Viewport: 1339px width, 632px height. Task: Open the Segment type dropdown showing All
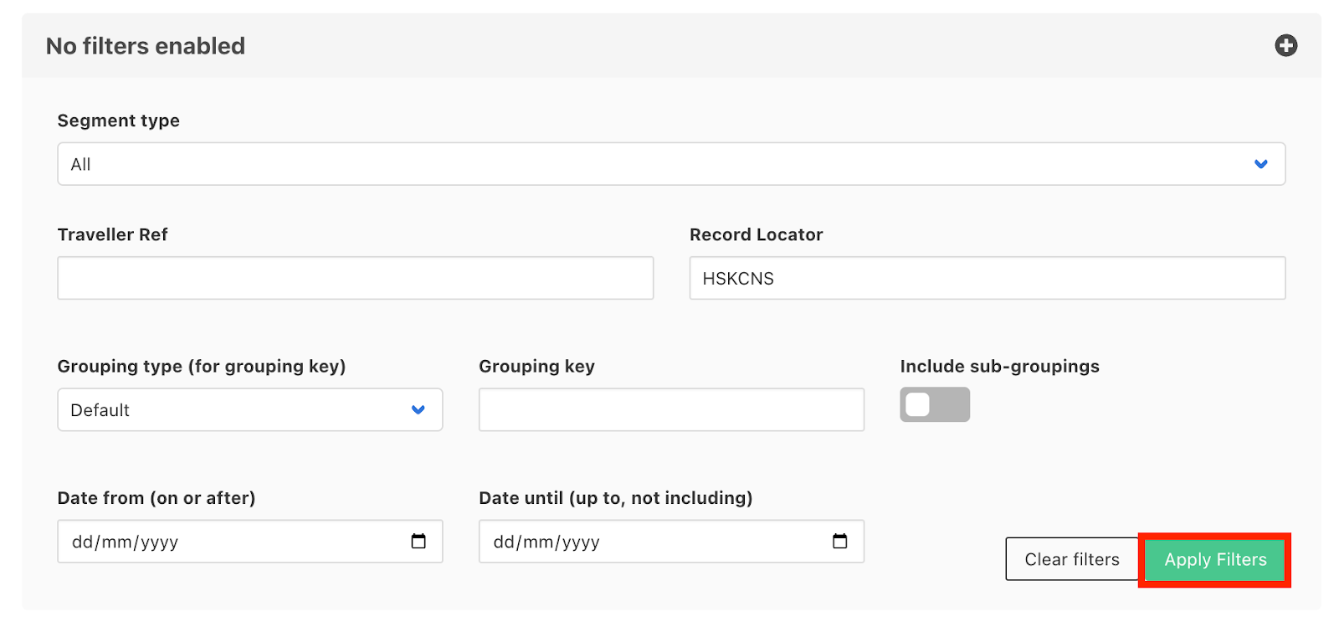point(653,164)
